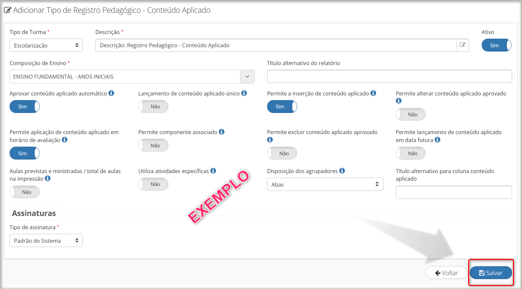
Task: Toggle the Ativo switch off
Action: [496, 45]
